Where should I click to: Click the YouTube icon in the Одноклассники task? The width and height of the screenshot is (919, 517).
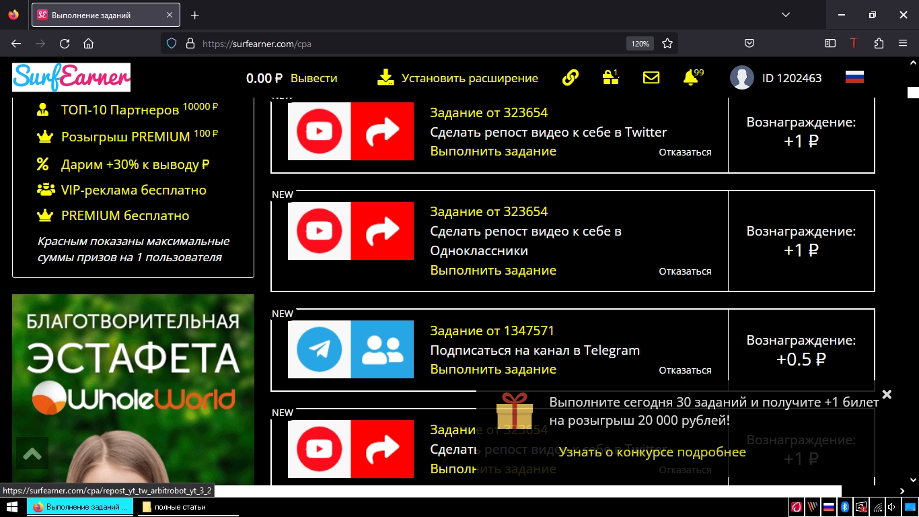tap(320, 231)
